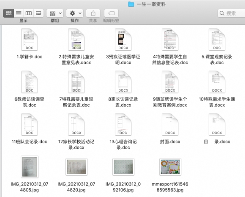Select the IMG_20210312_092106.jpg thumbnail

coord(123,167)
